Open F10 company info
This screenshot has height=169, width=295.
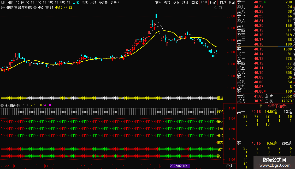[204, 2]
